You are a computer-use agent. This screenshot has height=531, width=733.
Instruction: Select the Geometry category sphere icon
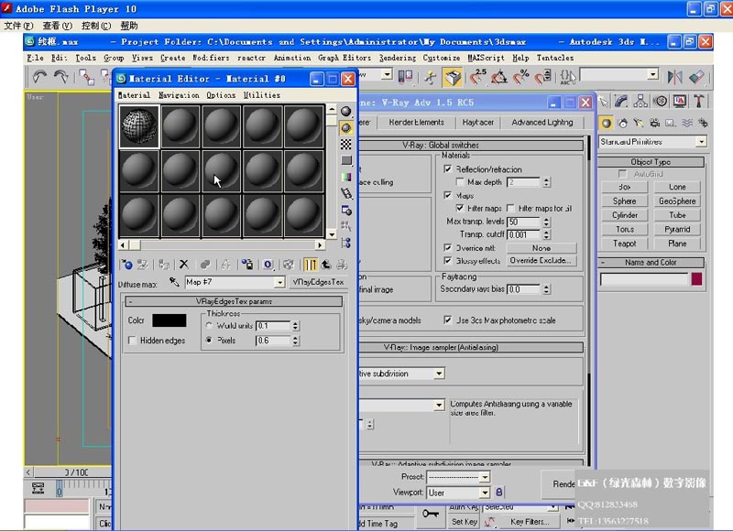(607, 124)
